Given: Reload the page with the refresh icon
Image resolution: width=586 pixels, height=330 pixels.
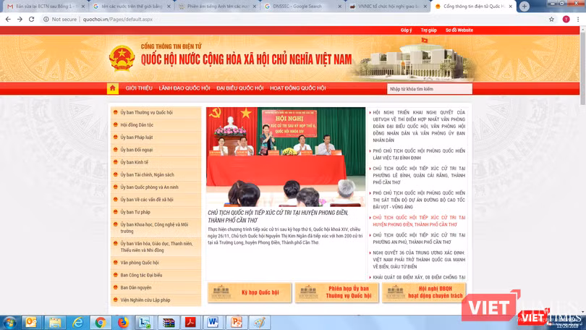Looking at the screenshot, I should 32,19.
